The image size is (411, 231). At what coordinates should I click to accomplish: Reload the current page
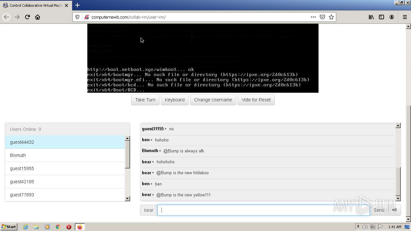tap(27, 17)
